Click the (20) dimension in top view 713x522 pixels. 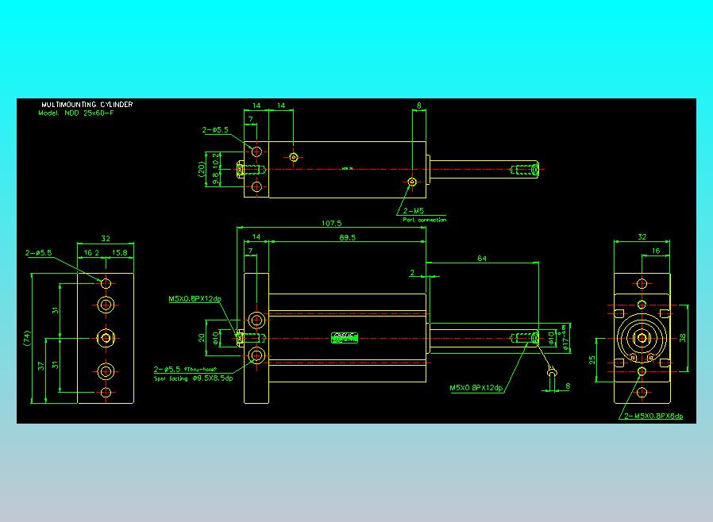202,170
